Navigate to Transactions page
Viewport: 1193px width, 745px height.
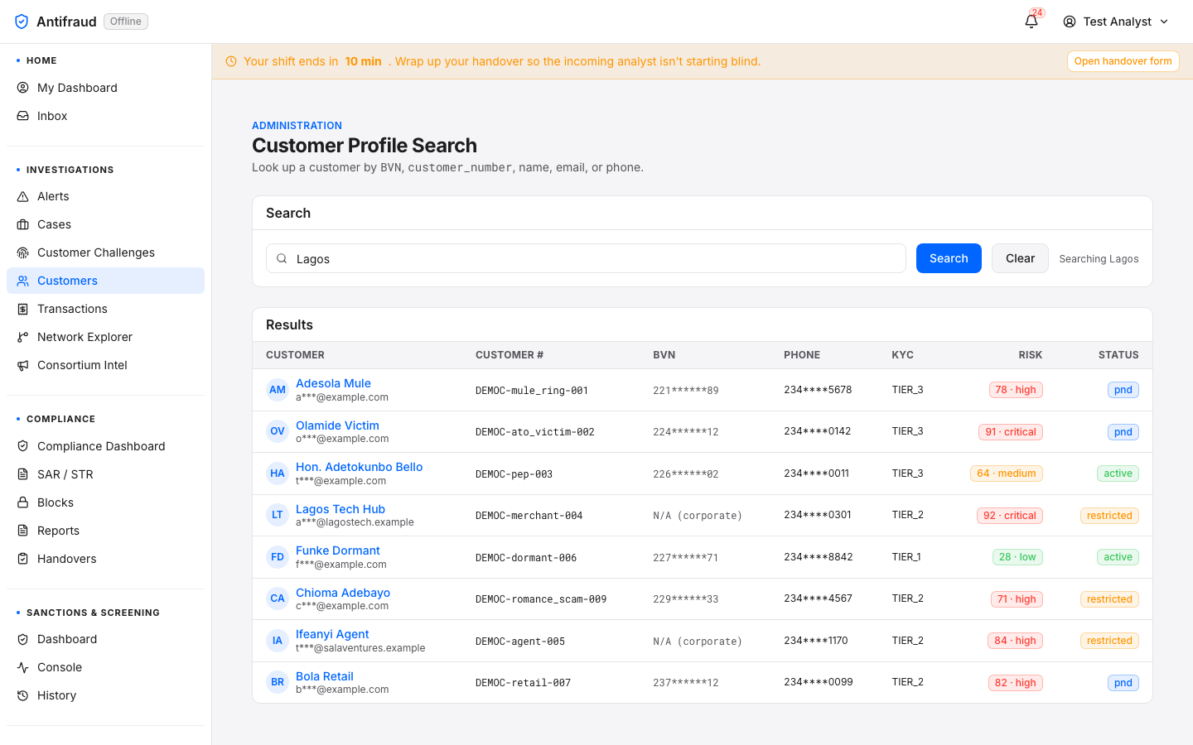click(x=106, y=309)
